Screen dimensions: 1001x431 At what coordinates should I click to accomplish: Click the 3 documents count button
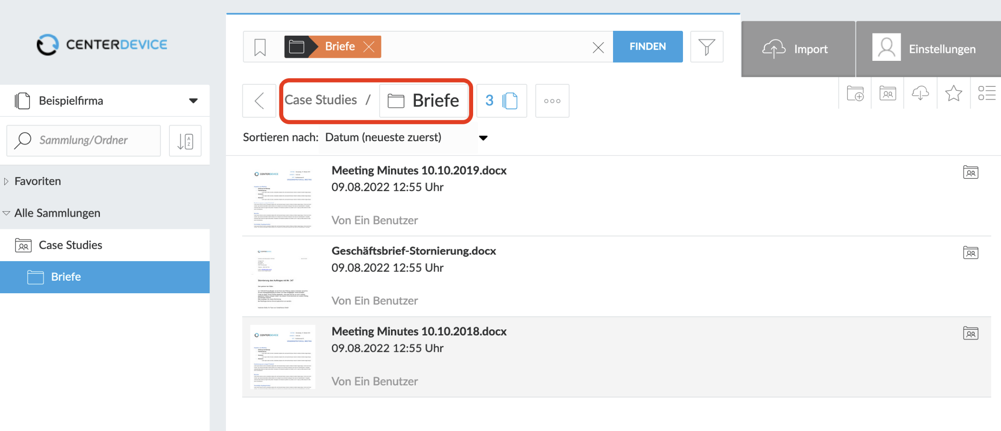coord(502,101)
